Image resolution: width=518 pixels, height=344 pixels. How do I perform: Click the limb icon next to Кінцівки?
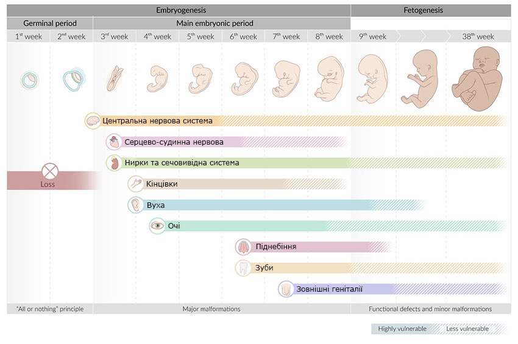click(x=135, y=184)
